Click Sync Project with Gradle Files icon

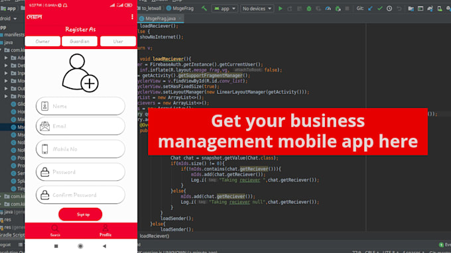coord(430,9)
